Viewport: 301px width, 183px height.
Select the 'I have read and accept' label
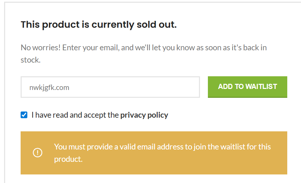(x=75, y=115)
